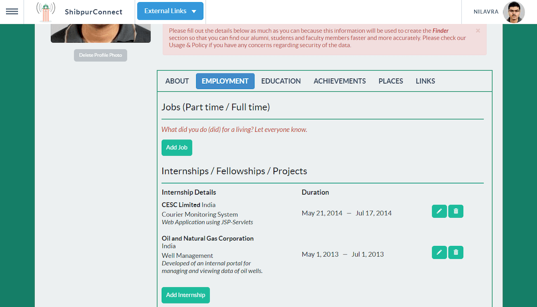Edit the Oil and Natural Gas internship
Screen dimensions: 537x307
click(x=439, y=252)
